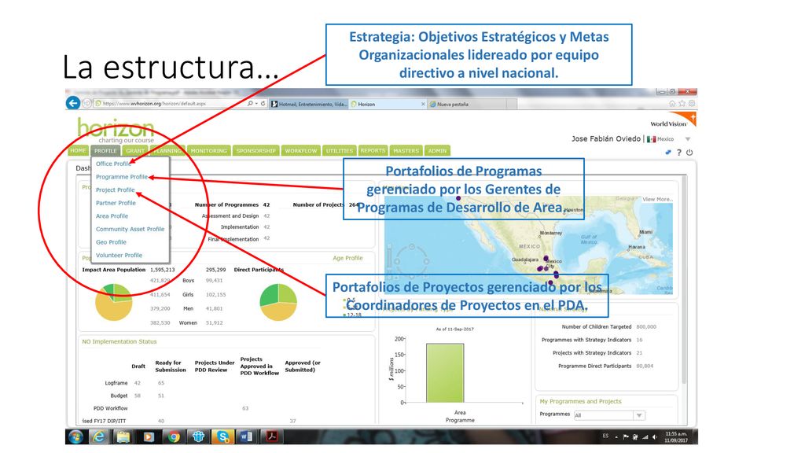Viewport: 805px width, 453px height.
Task: Open the HOME menu tab
Action: [x=79, y=150]
